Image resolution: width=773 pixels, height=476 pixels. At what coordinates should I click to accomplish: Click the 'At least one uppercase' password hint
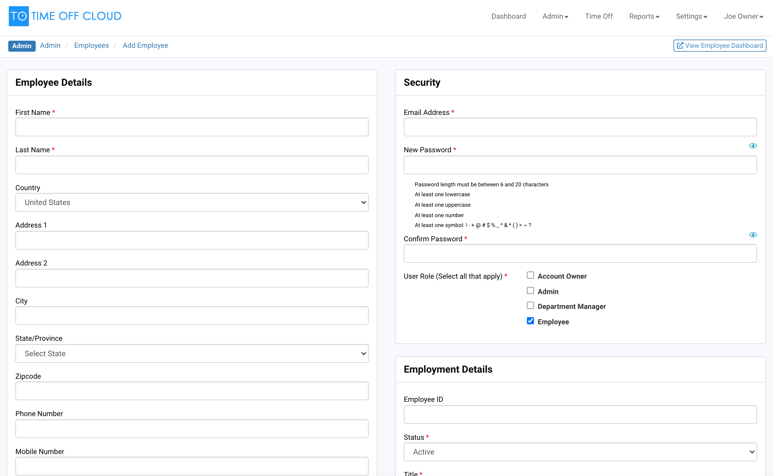(442, 205)
